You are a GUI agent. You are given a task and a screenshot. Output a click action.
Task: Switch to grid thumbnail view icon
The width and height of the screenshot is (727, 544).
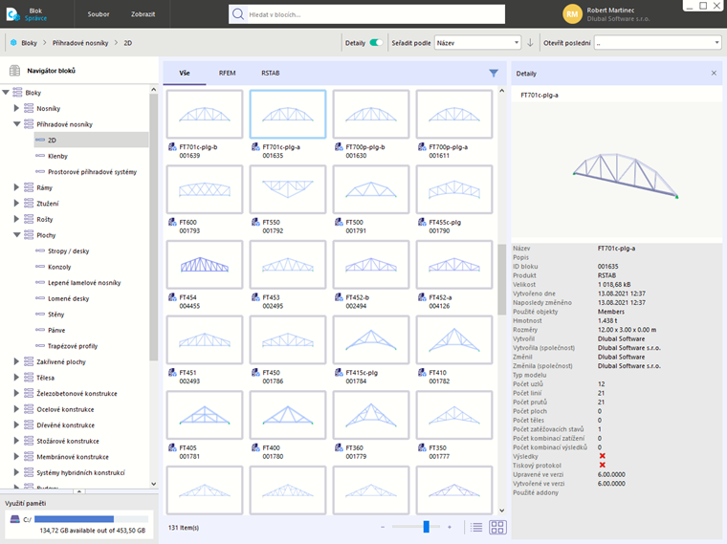click(x=497, y=528)
